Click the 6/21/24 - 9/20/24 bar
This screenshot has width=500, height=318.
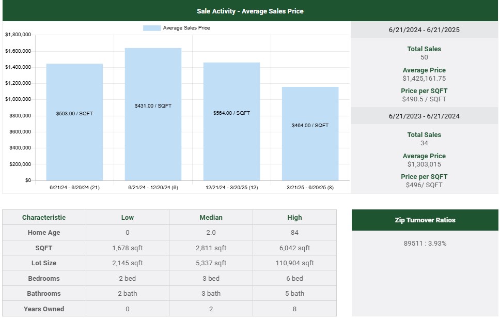[74, 122]
